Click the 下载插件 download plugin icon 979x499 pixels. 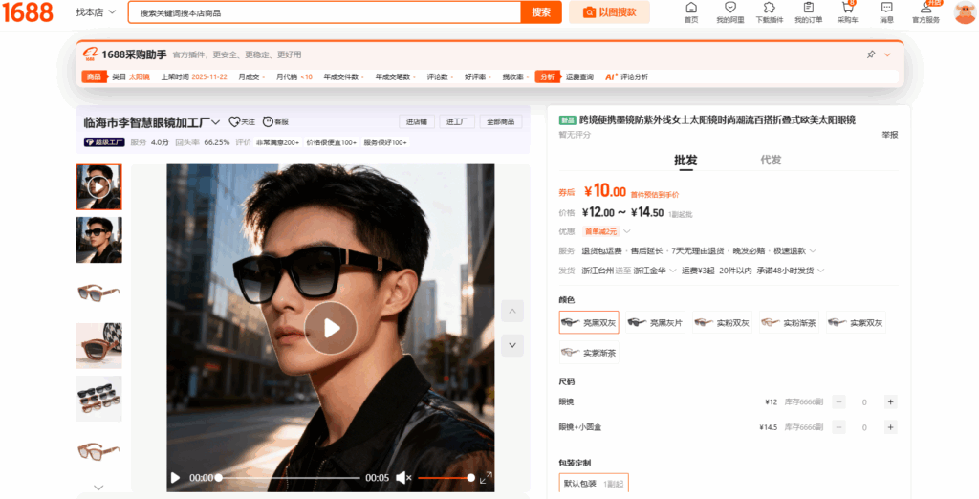[x=769, y=9]
